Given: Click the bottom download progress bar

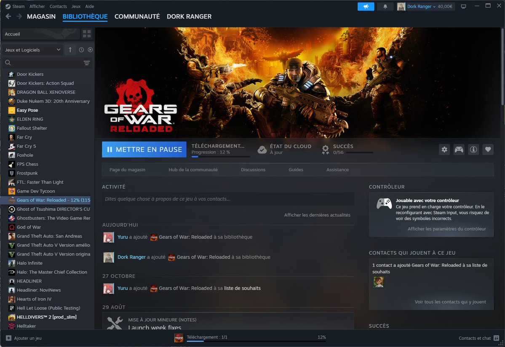Looking at the screenshot, I should (x=257, y=341).
